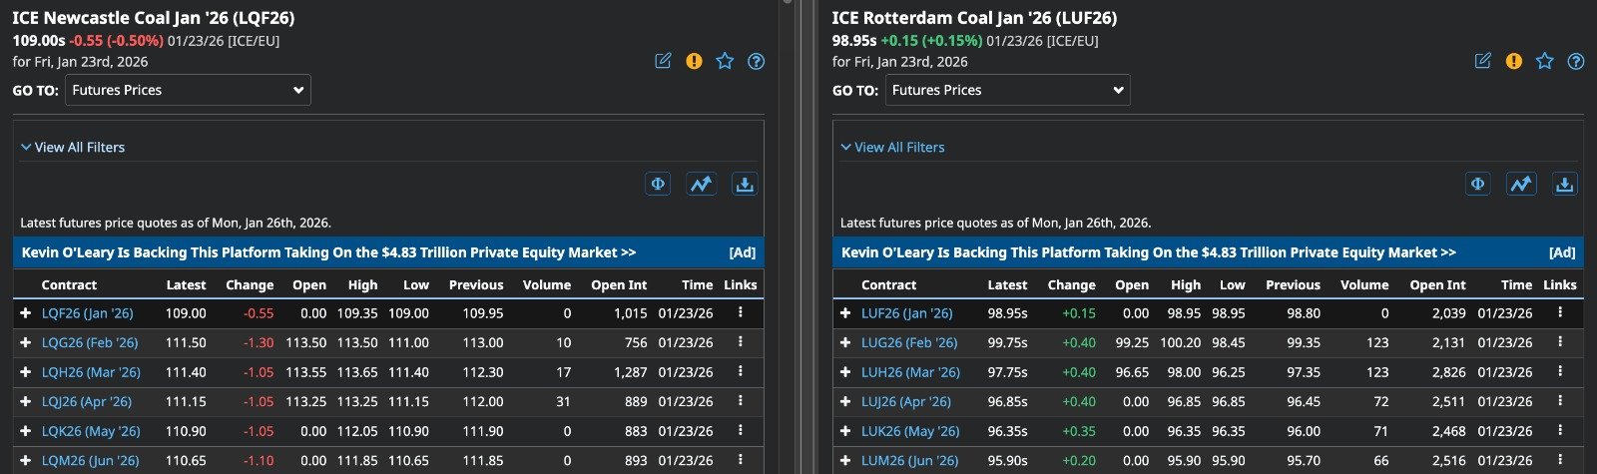Open the LUK26 (May '26) contract link
The height and width of the screenshot is (474, 1597).
pos(909,431)
